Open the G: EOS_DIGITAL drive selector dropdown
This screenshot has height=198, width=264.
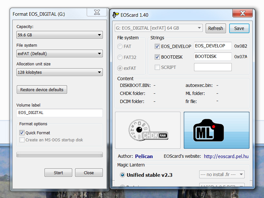click(159, 28)
